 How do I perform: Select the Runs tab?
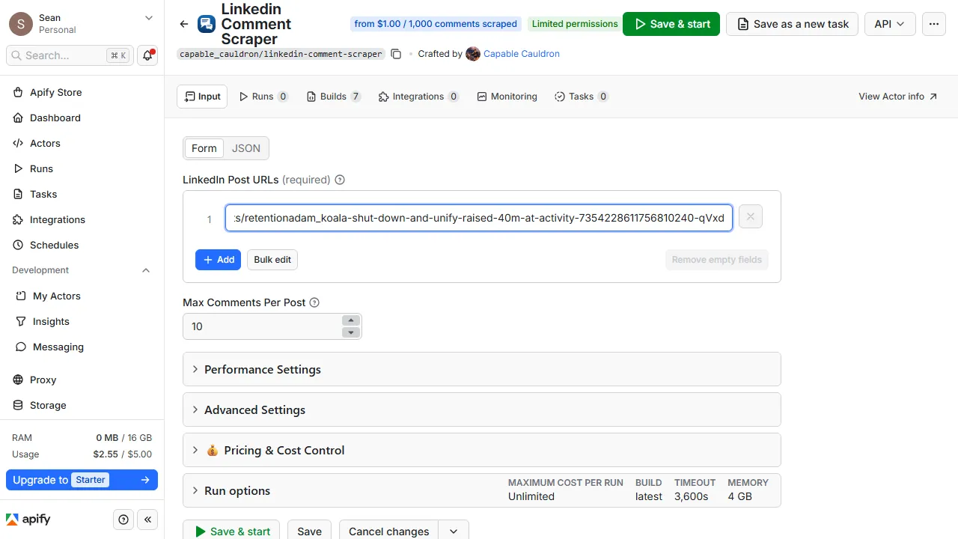263,97
